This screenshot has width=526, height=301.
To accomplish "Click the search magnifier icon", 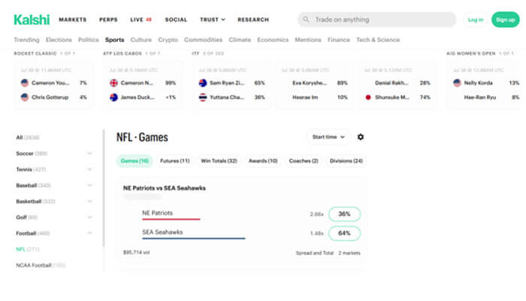I will [306, 20].
